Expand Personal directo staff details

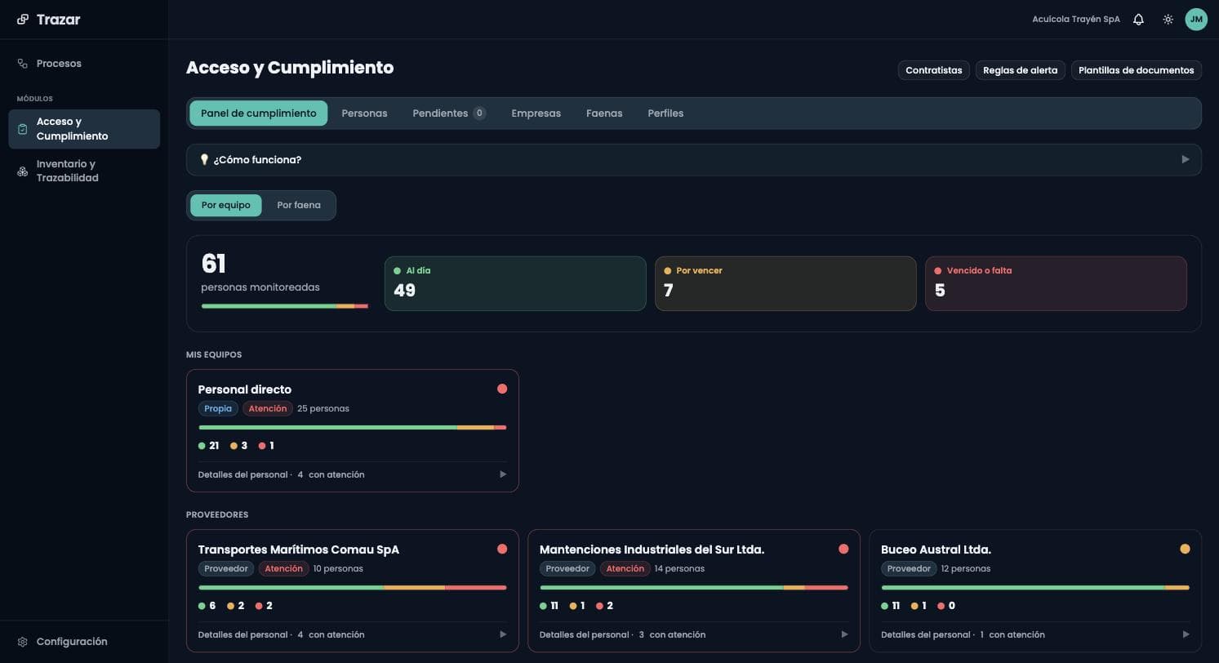coord(352,474)
